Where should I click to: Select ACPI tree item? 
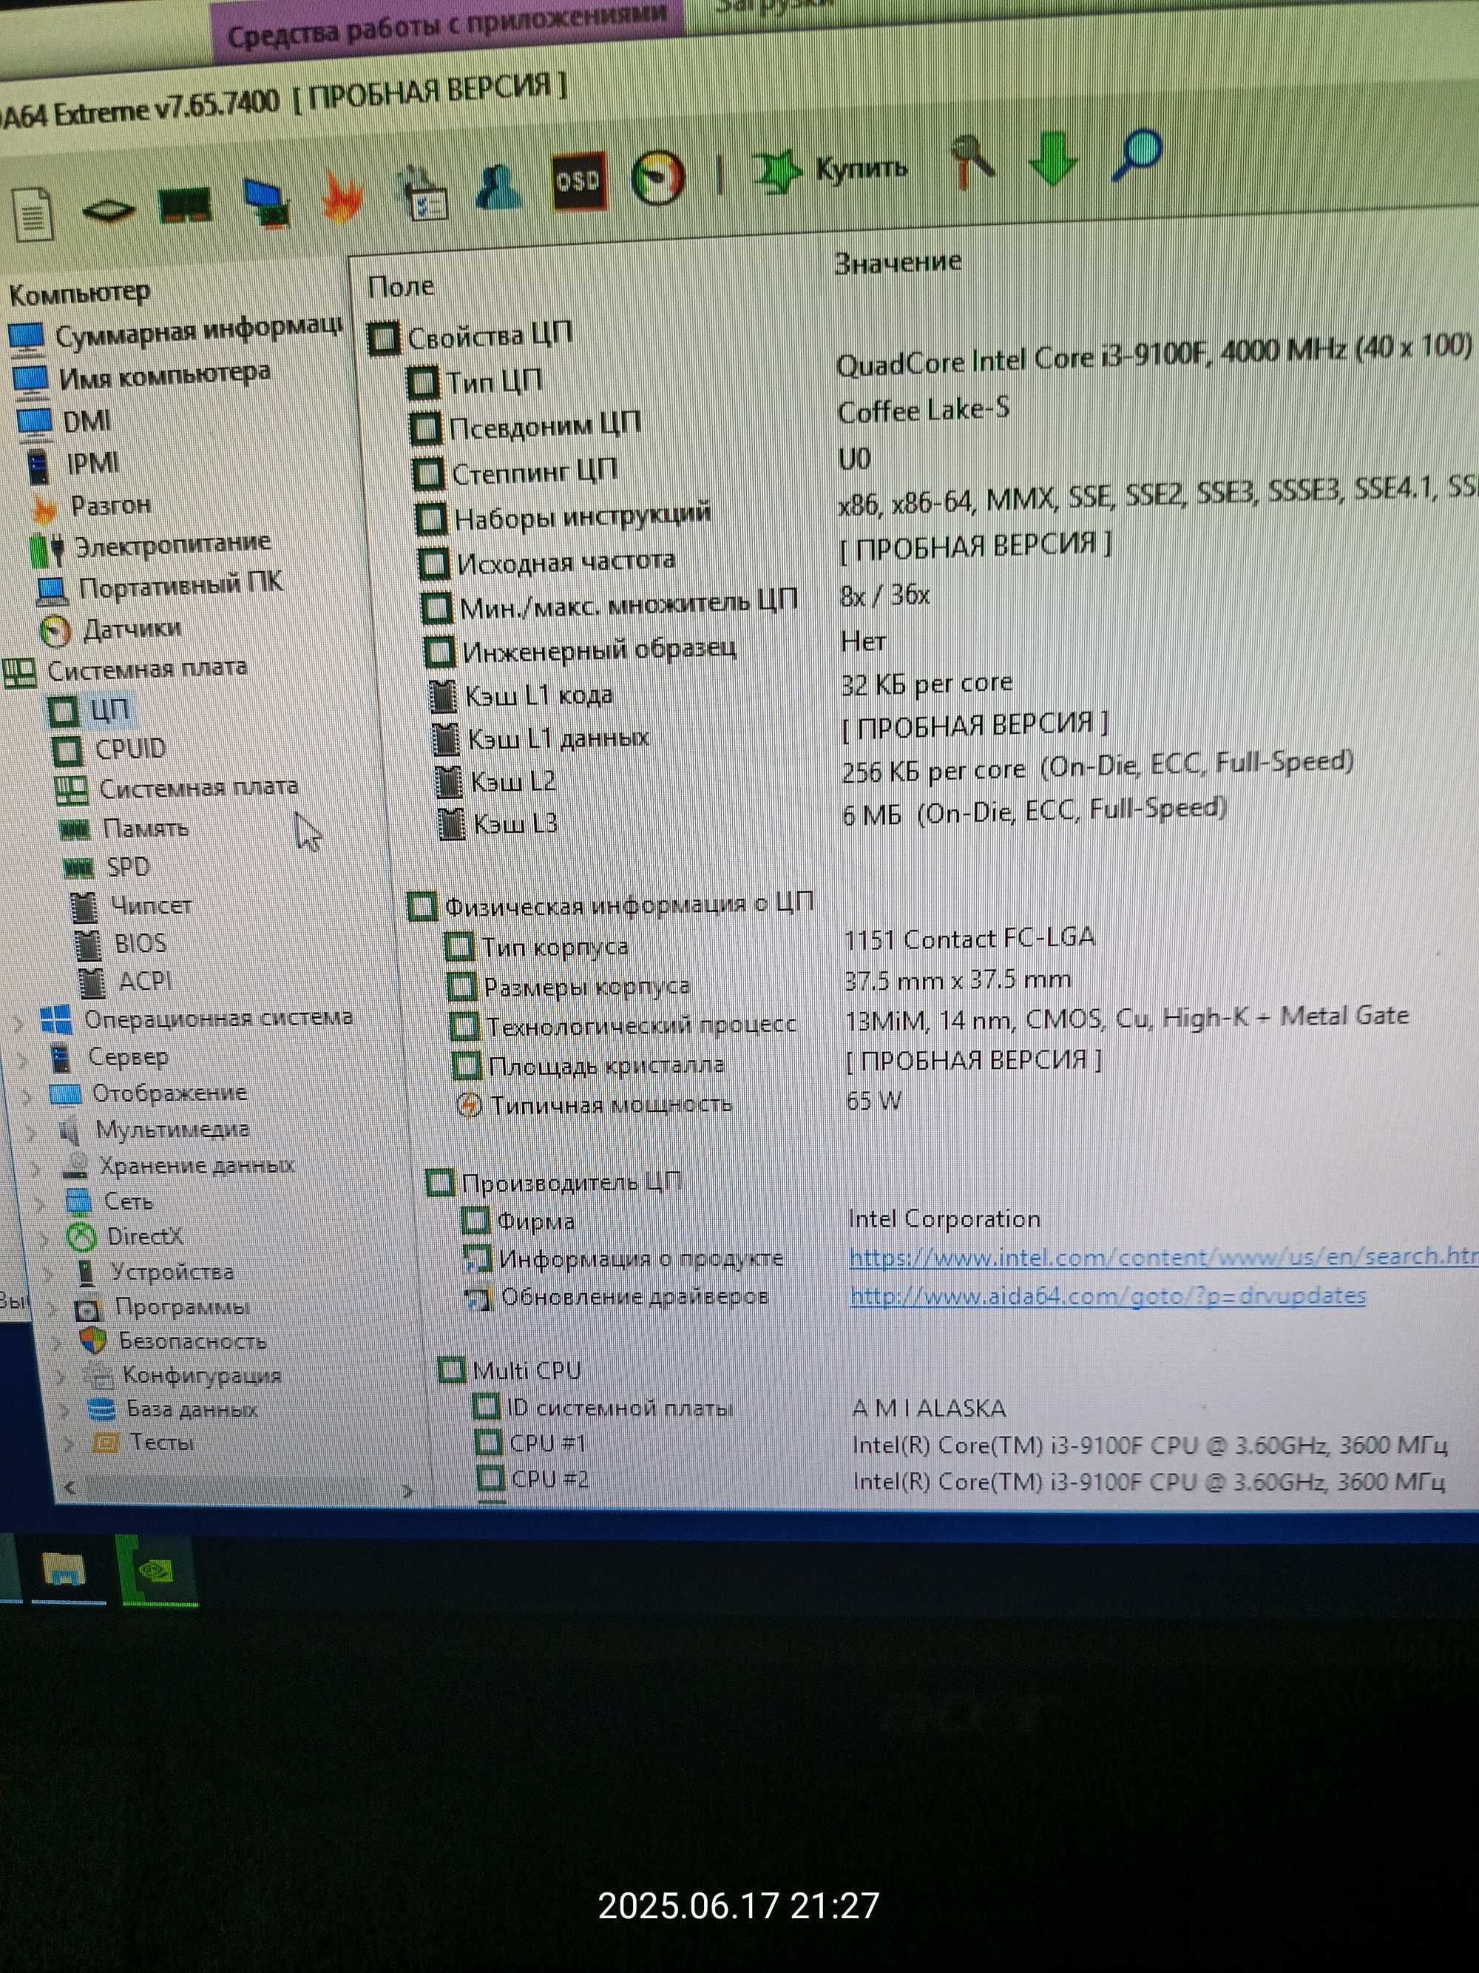125,981
